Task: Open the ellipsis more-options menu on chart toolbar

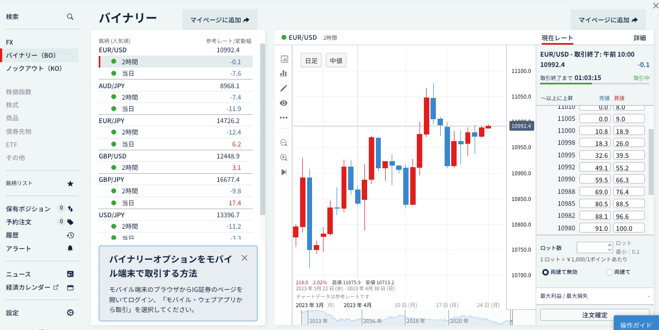Action: coord(284,117)
